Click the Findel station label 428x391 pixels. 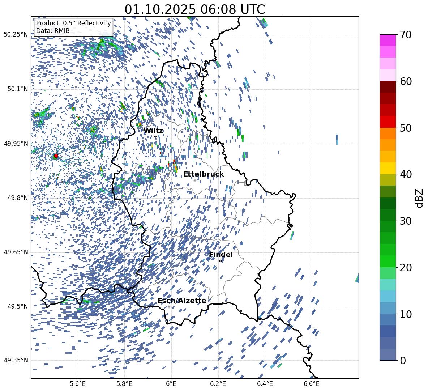point(221,255)
